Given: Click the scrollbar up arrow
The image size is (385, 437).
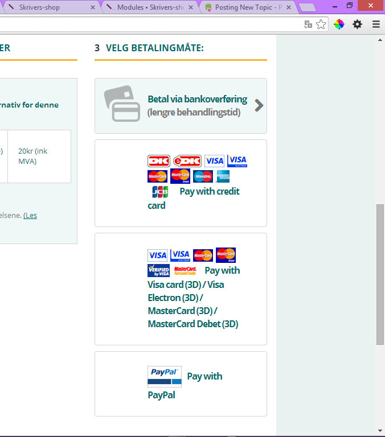Looking at the screenshot, I should 380,40.
